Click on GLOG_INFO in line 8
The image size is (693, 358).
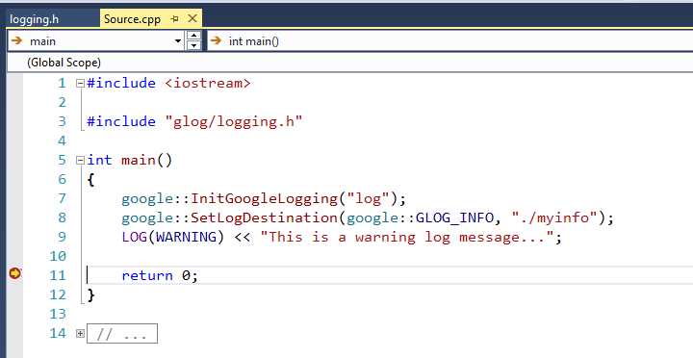(x=454, y=217)
